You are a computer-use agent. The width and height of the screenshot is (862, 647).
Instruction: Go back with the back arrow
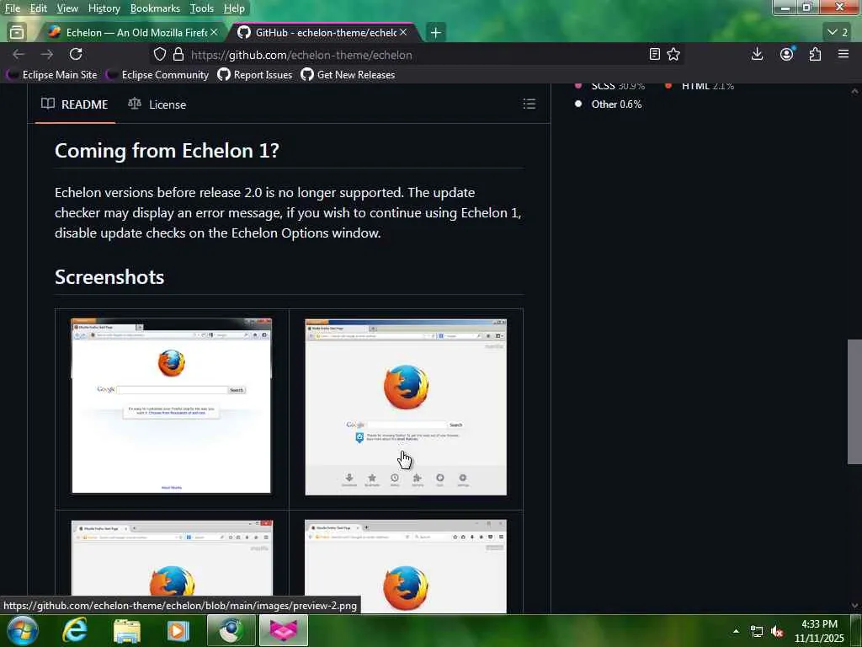pyautogui.click(x=19, y=54)
